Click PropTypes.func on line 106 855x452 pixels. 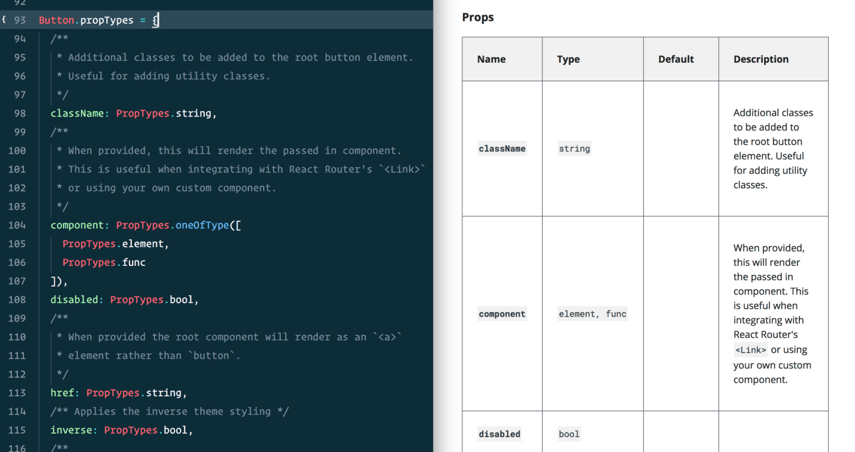[x=104, y=262]
